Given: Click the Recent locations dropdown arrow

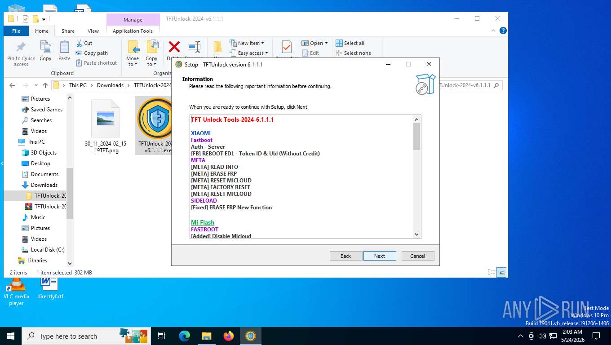Looking at the screenshot, I should [35, 85].
